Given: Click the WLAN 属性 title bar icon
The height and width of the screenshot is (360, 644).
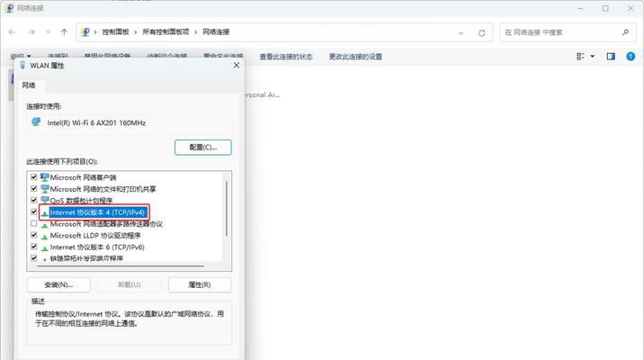Looking at the screenshot, I should point(22,65).
